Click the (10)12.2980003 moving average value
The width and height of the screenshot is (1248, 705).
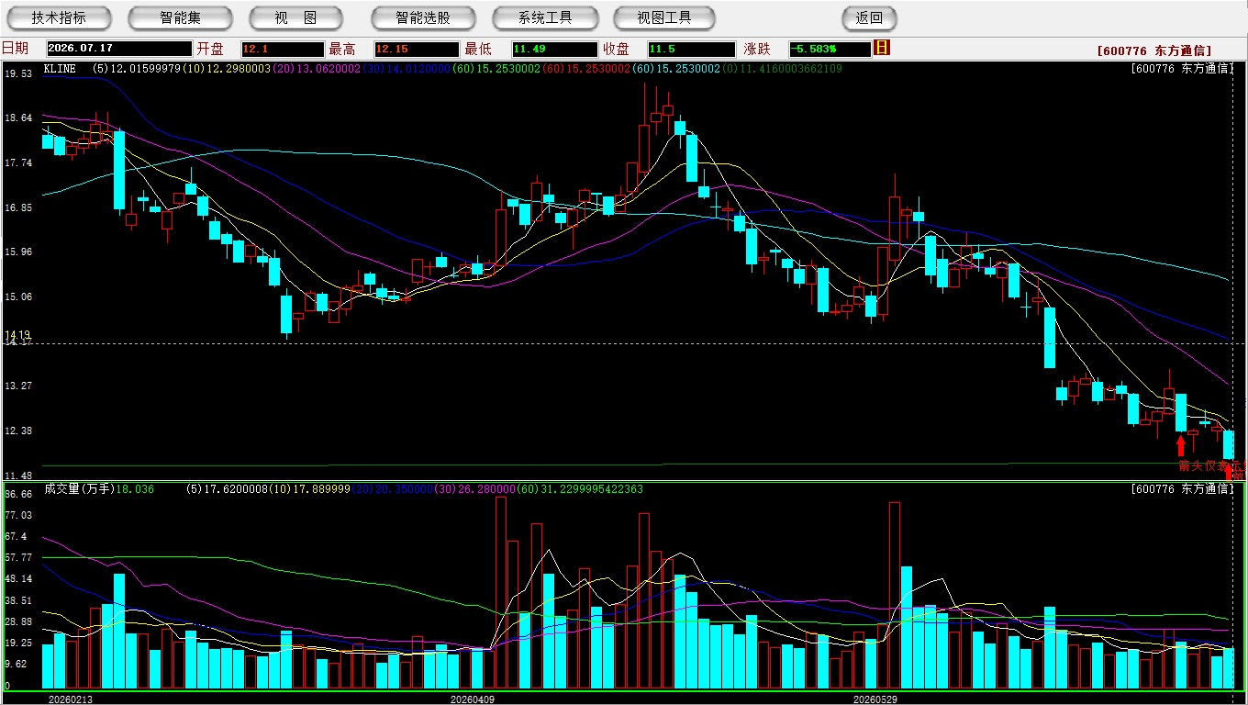pyautogui.click(x=226, y=69)
